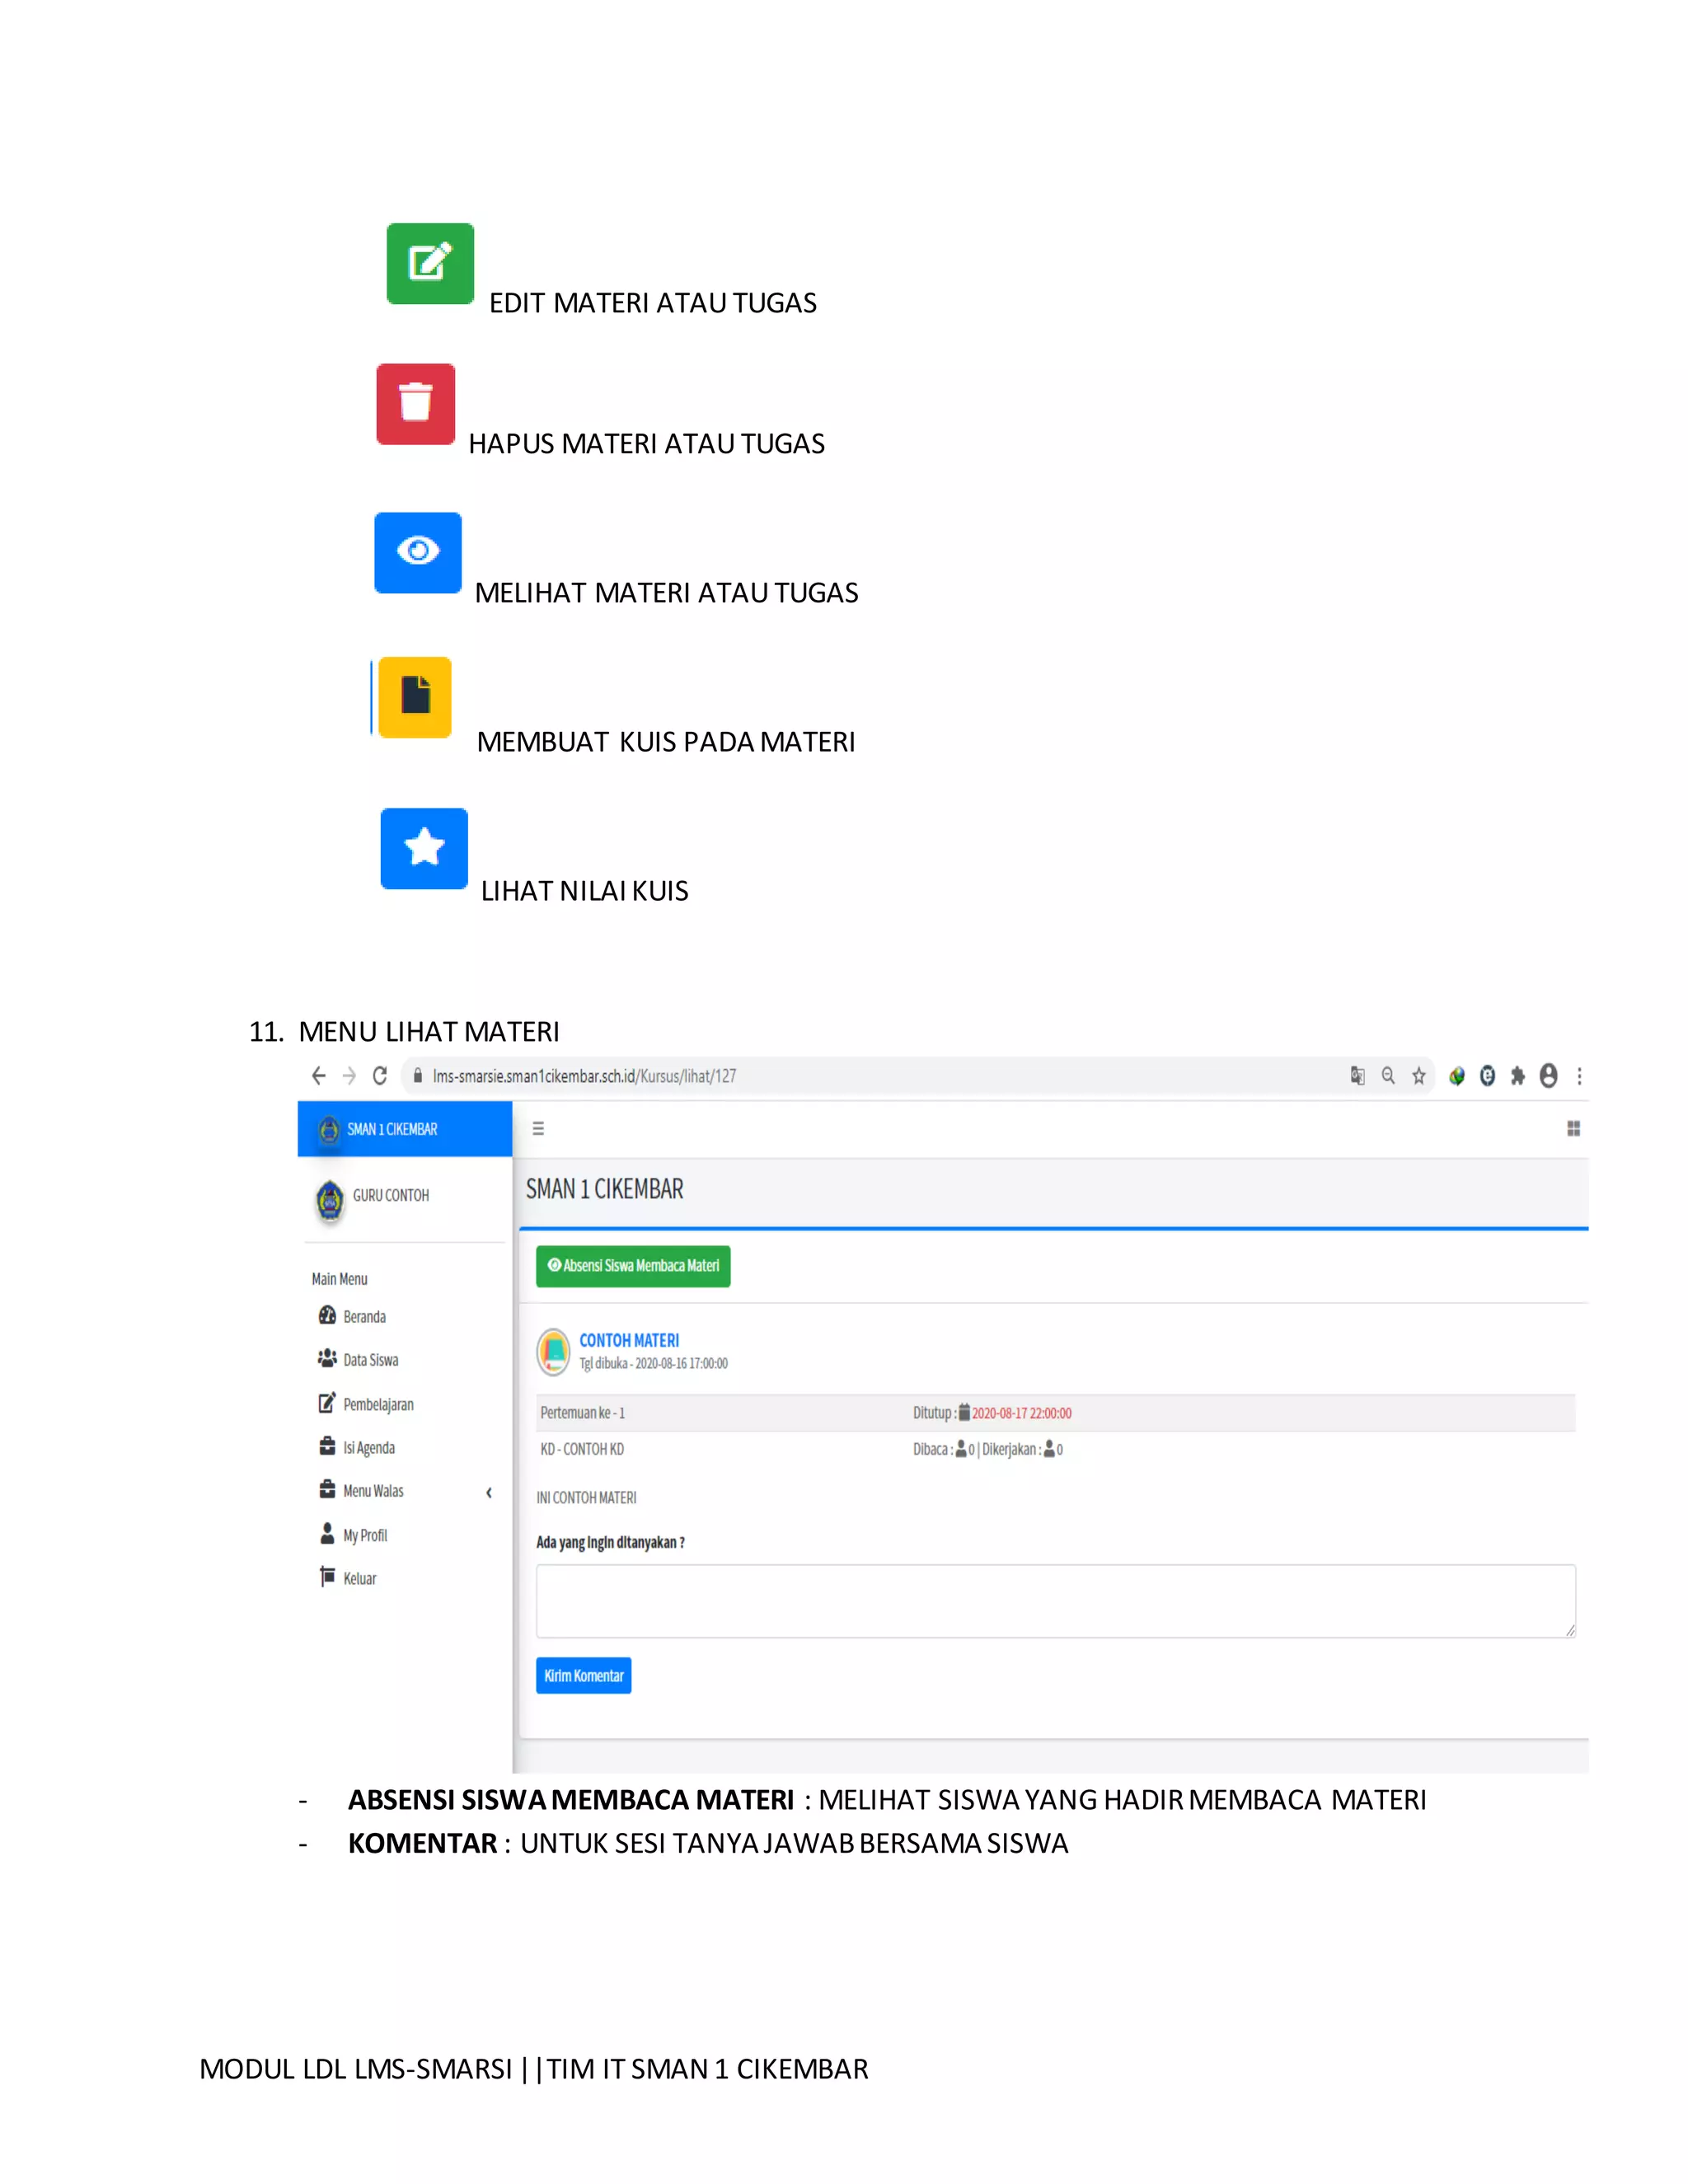Screen dimensions: 1688x2184
Task: Click the red trash hapus icon
Action: pos(415,403)
